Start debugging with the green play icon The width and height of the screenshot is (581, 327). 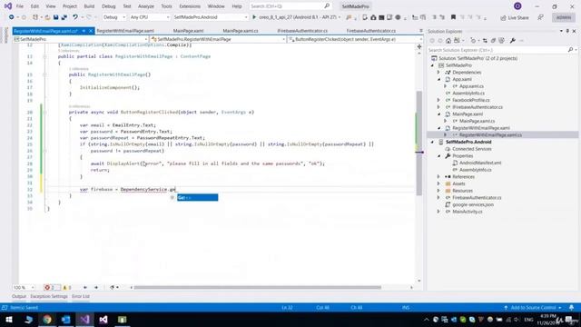(254, 17)
